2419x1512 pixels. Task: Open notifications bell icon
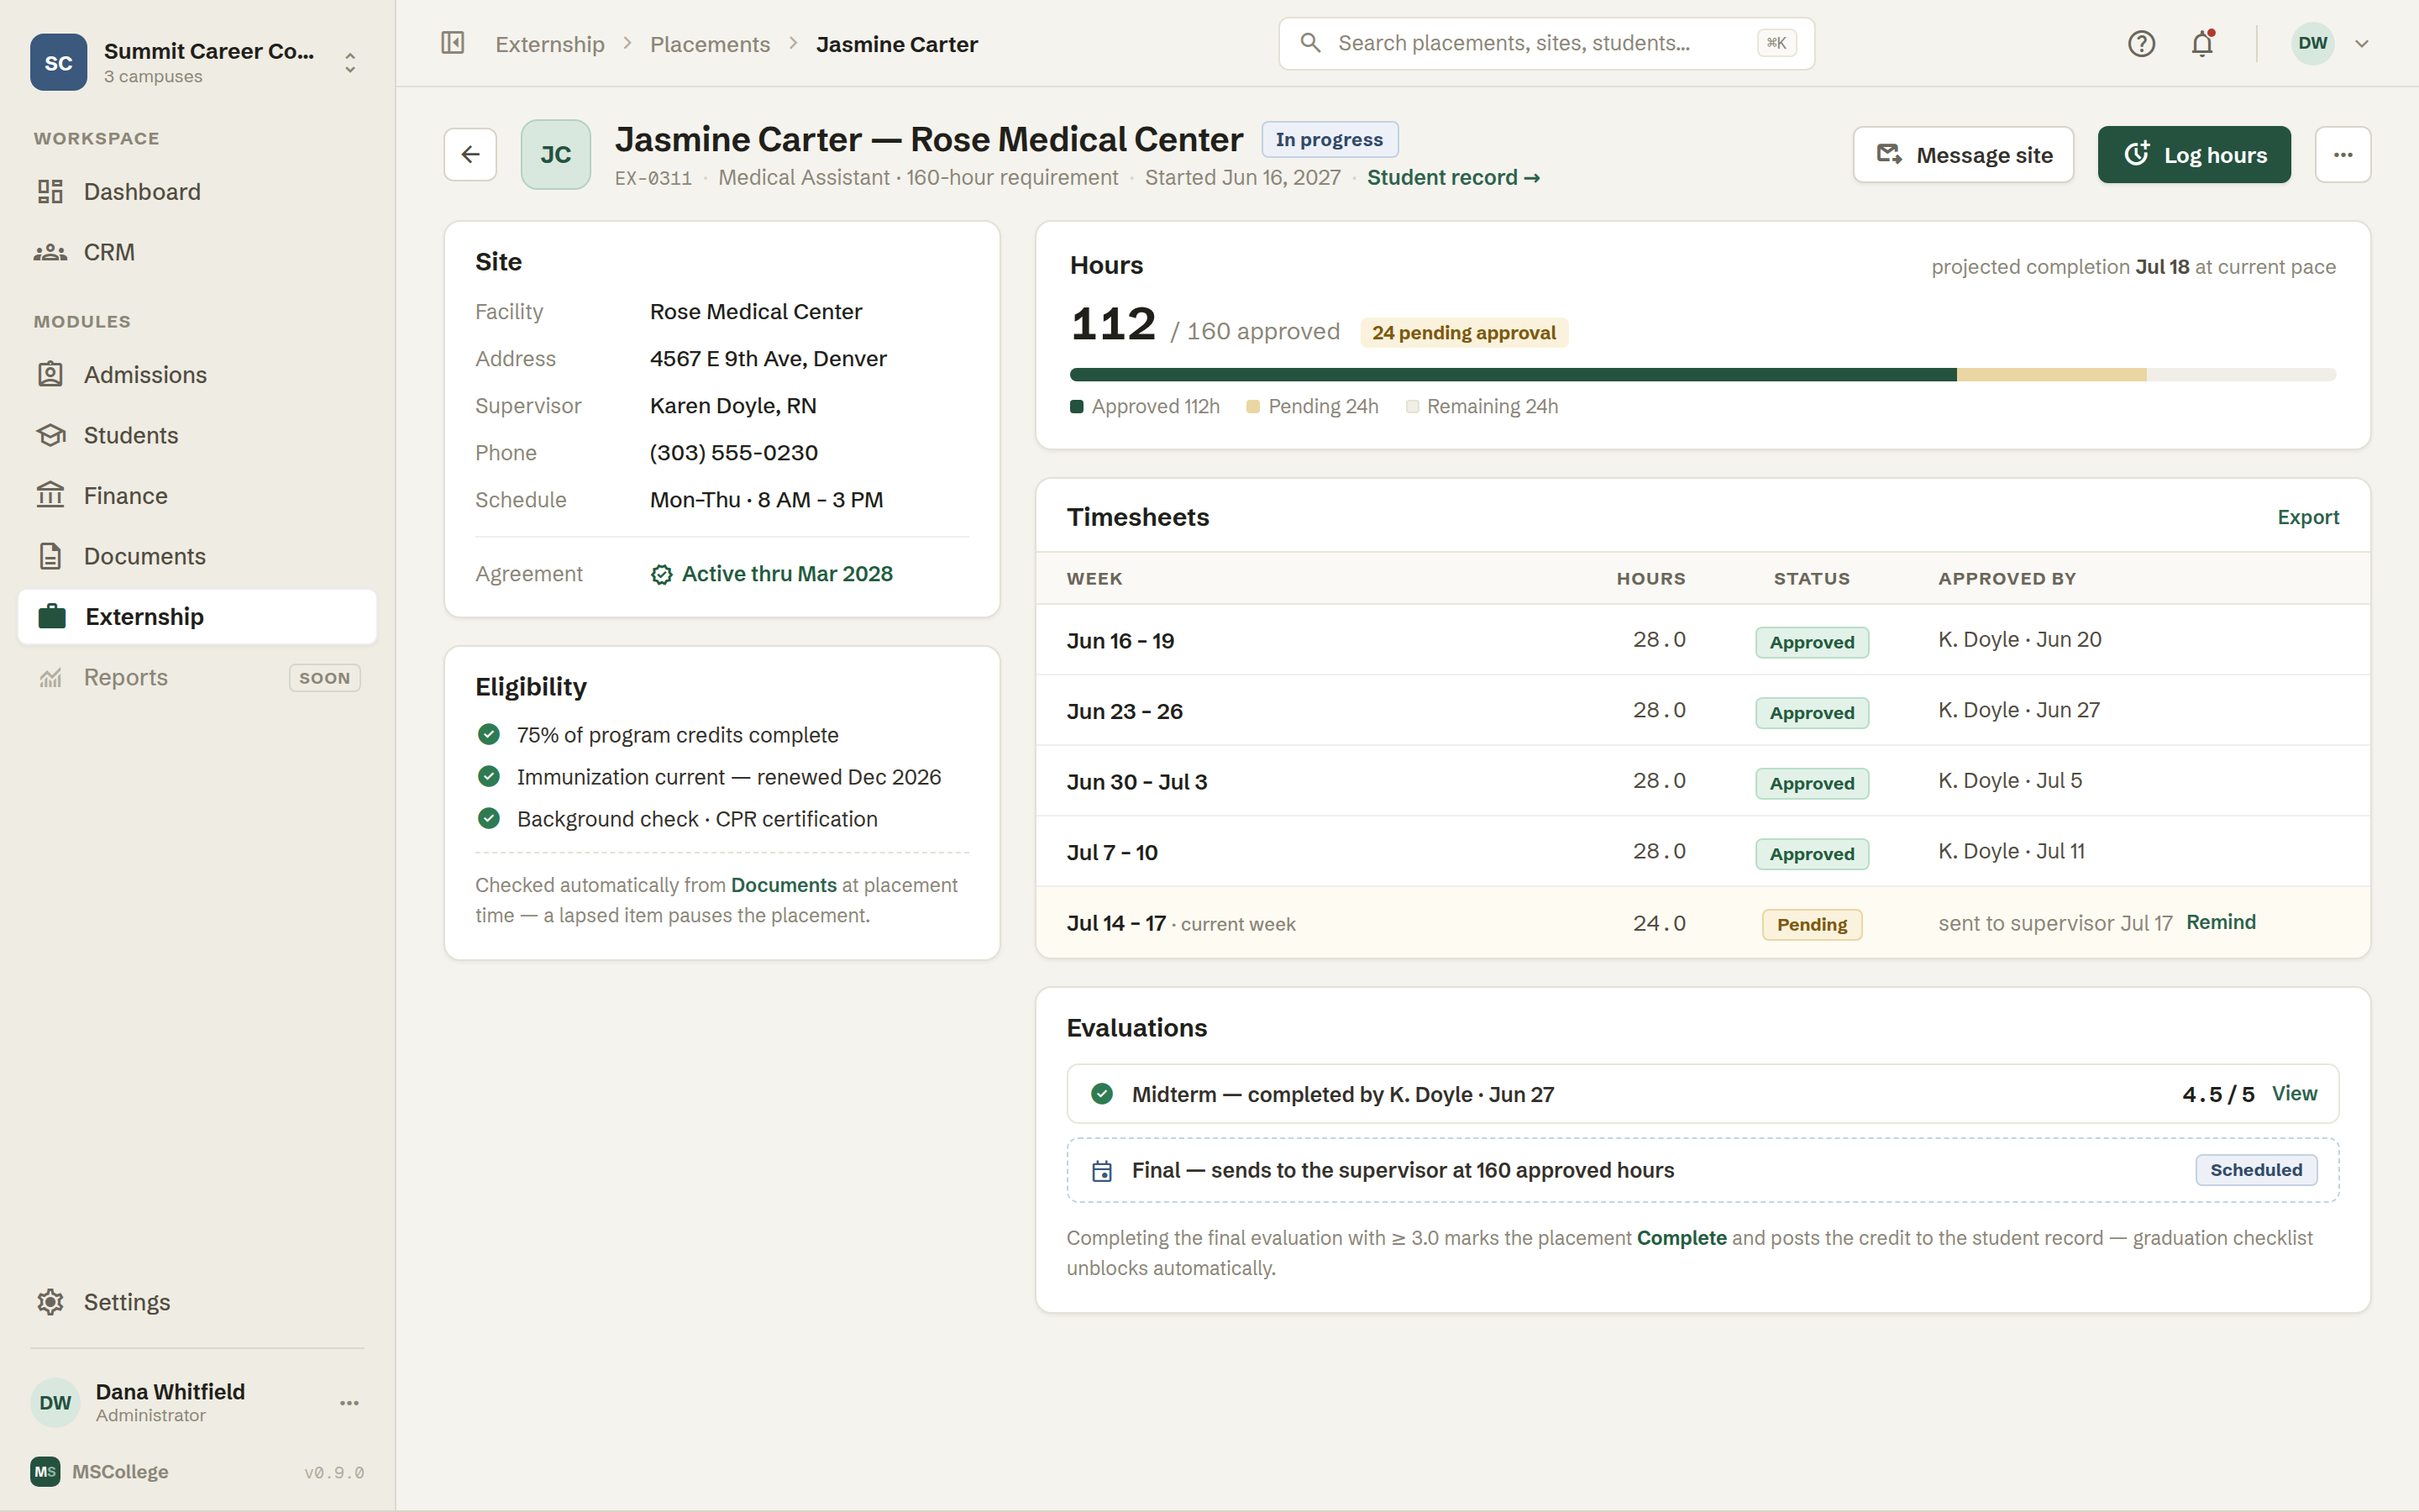click(2202, 43)
